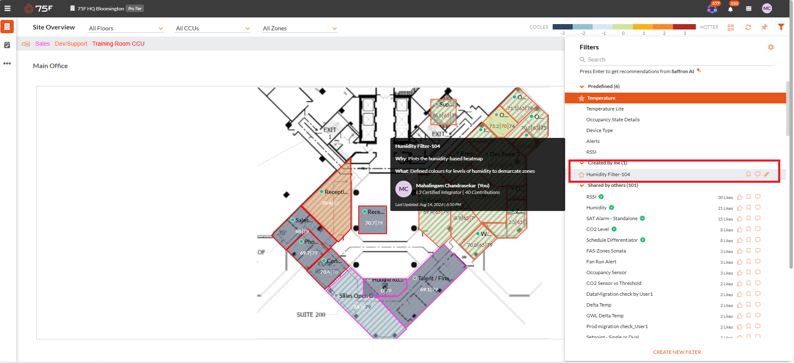The image size is (794, 363).
Task: Bookmark the CO2 Level filter
Action: point(748,229)
